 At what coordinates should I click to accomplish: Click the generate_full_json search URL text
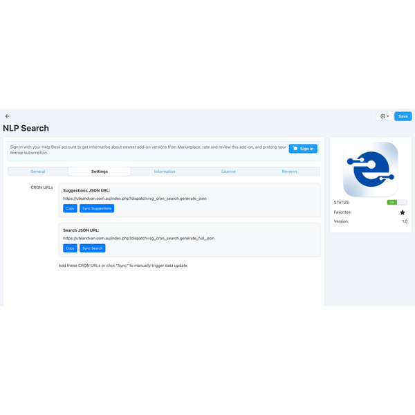coord(138,238)
